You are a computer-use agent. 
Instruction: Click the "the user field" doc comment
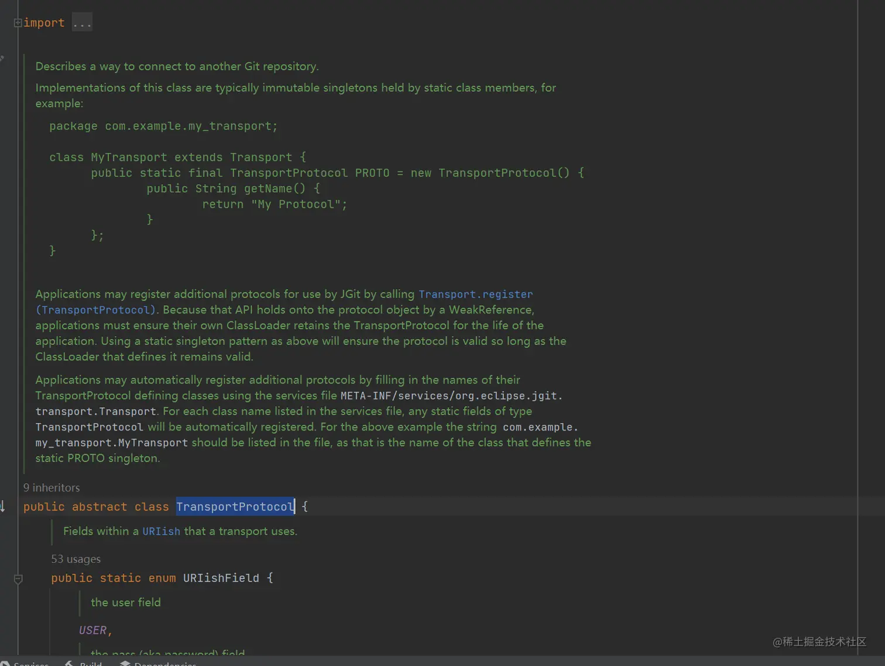(126, 602)
